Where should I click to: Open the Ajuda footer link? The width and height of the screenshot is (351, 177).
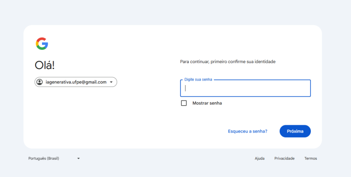tap(260, 158)
